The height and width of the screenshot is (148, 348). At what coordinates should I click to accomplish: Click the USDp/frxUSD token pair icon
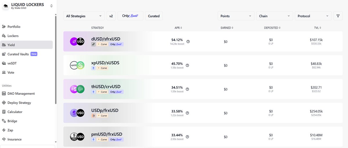(77, 113)
